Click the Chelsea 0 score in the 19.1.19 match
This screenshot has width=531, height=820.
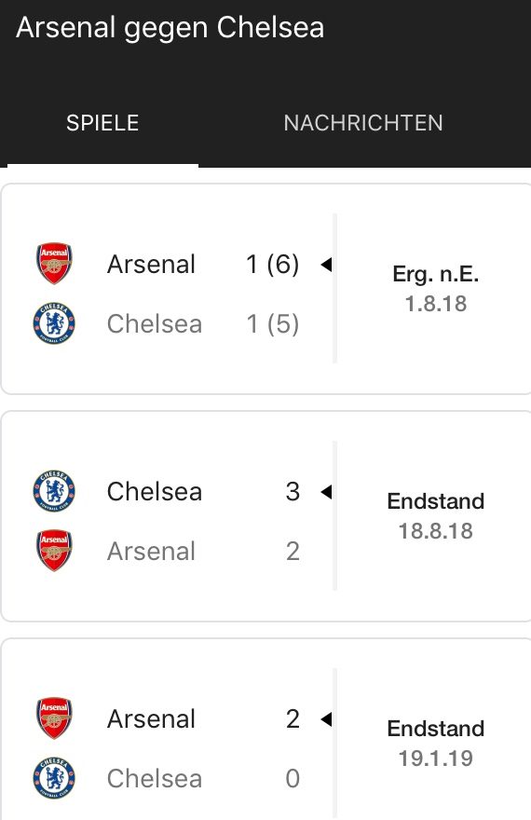click(x=293, y=779)
